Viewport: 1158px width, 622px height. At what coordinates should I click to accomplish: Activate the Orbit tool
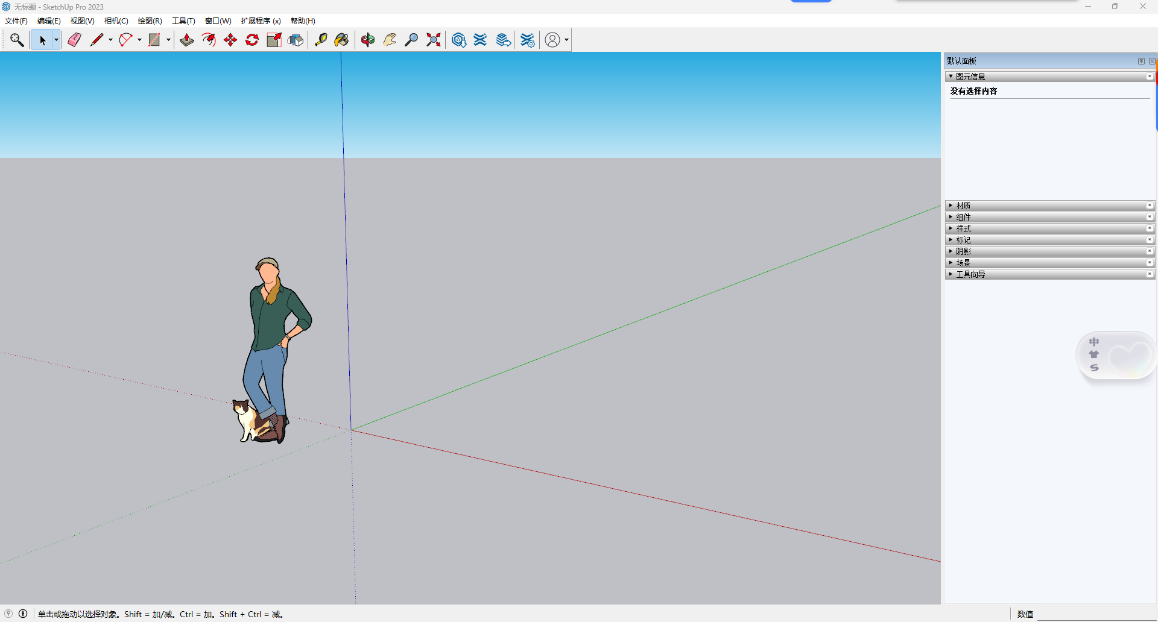pos(367,40)
